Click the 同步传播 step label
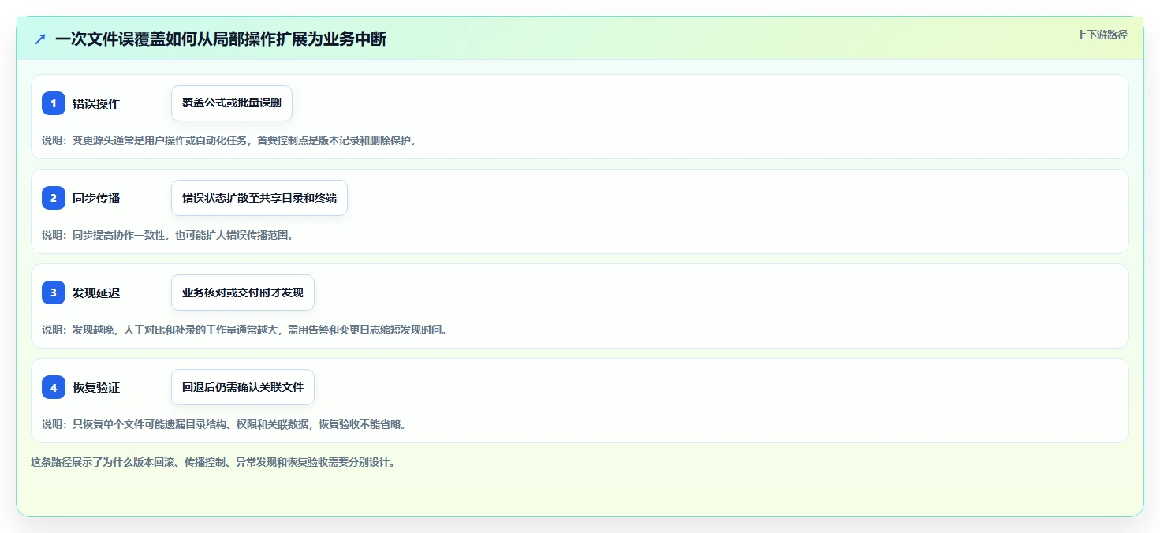This screenshot has height=533, width=1160. pos(96,198)
